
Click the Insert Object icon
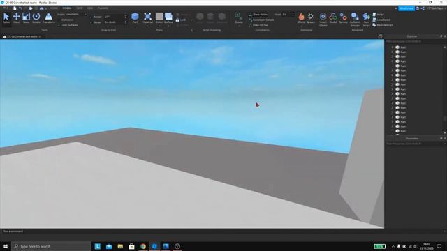[323, 17]
